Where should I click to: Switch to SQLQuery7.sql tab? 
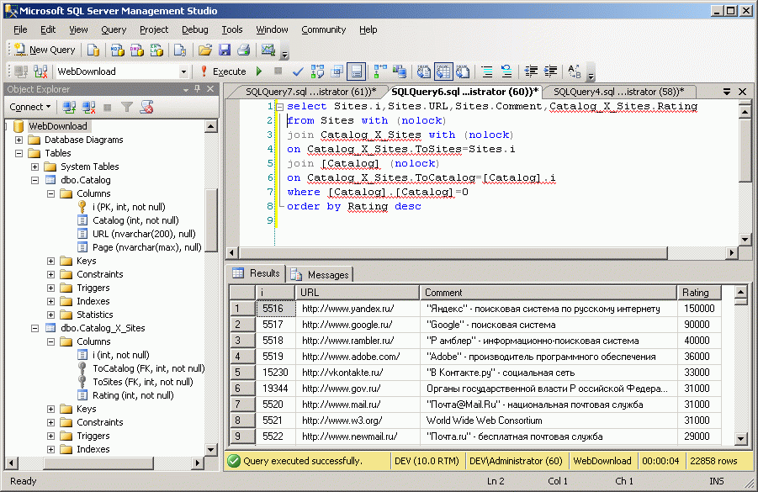tap(310, 92)
